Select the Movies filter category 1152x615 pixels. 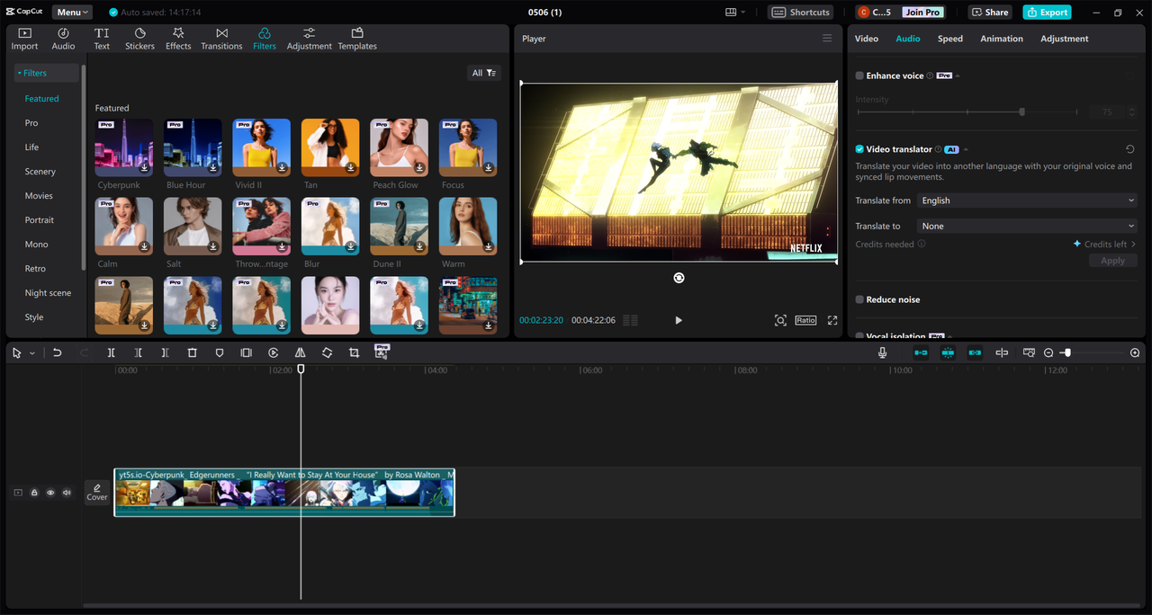pos(39,196)
